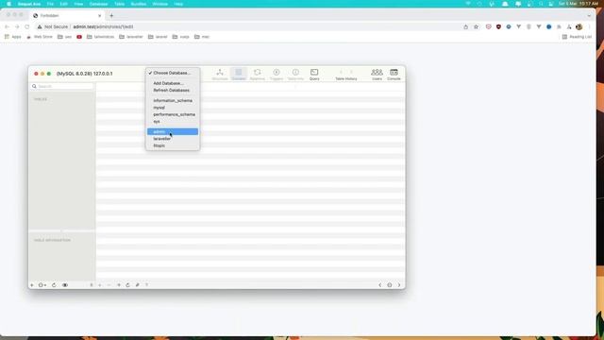This screenshot has height=340, width=604.
Task: Toggle table information pane eye icon
Action: tap(65, 285)
